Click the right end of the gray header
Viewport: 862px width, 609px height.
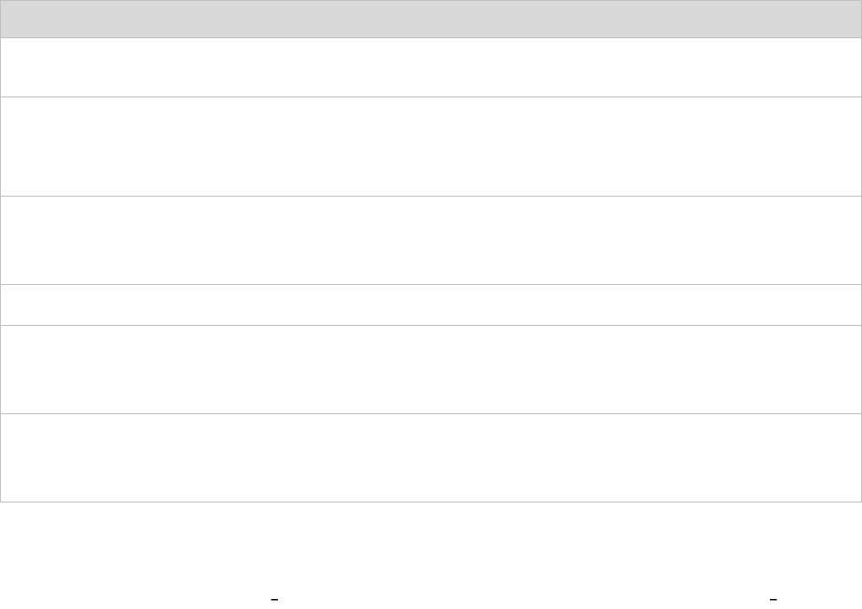[847, 19]
